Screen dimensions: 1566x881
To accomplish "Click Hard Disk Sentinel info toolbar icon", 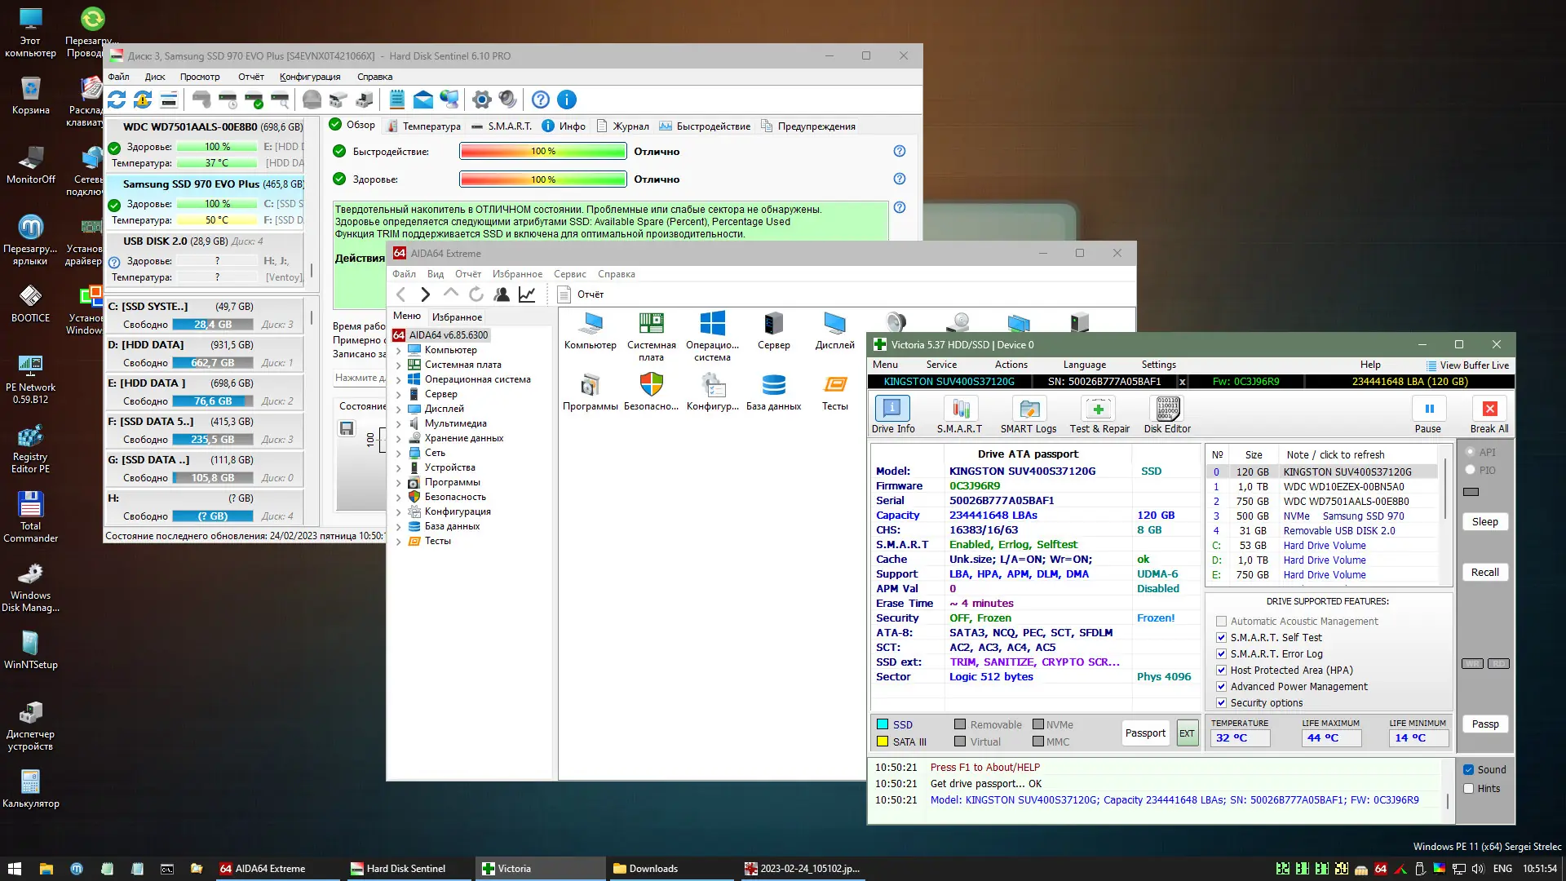I will click(567, 100).
